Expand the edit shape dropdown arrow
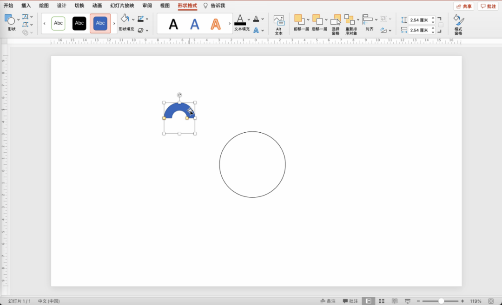 click(32, 25)
